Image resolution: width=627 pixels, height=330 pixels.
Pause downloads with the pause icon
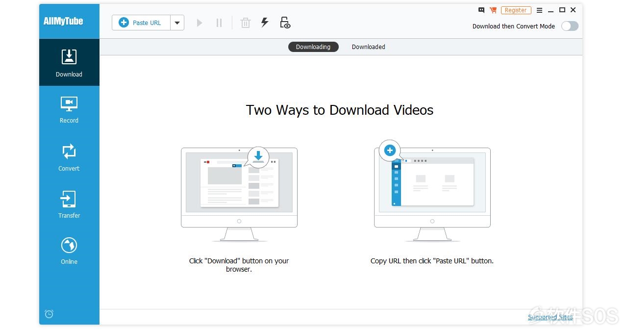tap(219, 23)
